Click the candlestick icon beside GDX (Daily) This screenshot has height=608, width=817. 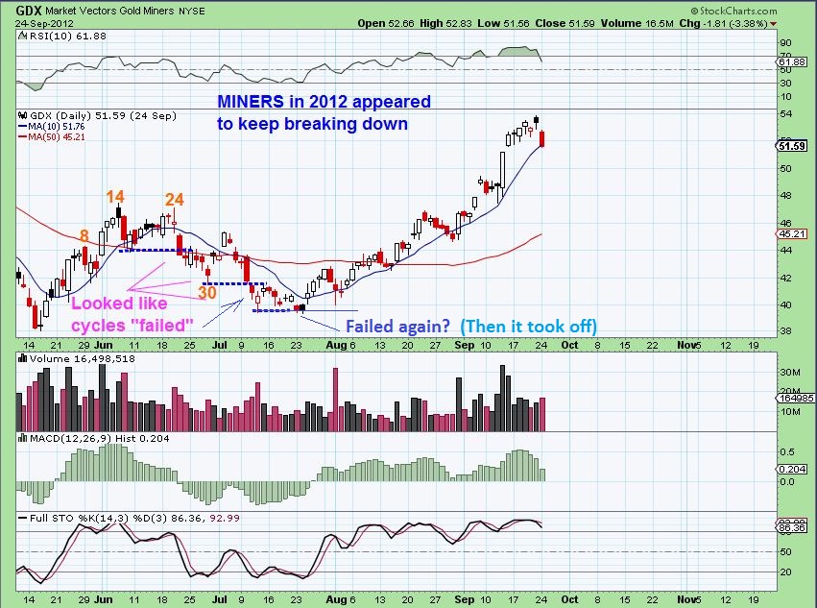[x=22, y=116]
